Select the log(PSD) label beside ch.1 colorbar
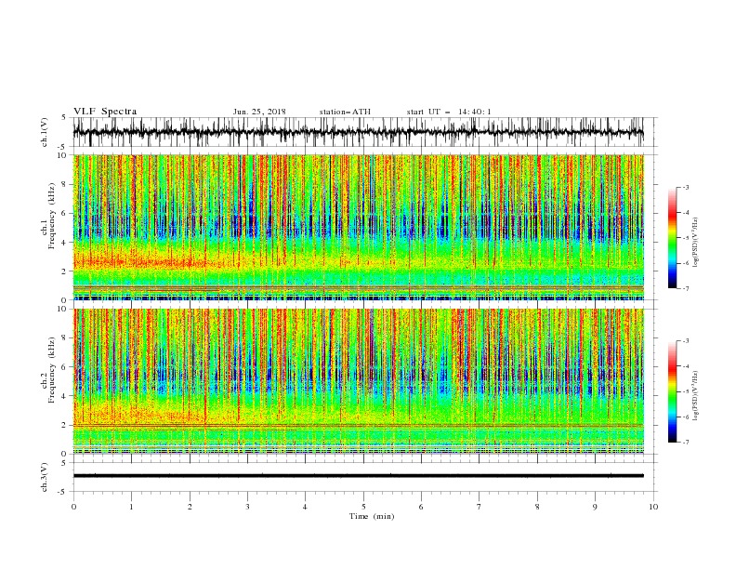This screenshot has height=569, width=736. click(x=696, y=243)
